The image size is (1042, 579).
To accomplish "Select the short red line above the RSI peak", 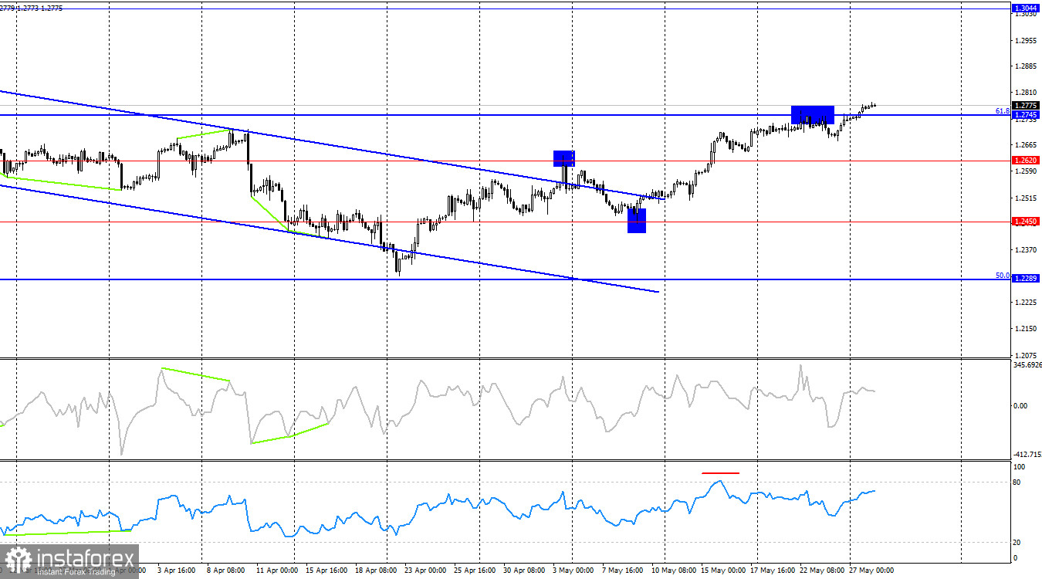I will pos(720,472).
